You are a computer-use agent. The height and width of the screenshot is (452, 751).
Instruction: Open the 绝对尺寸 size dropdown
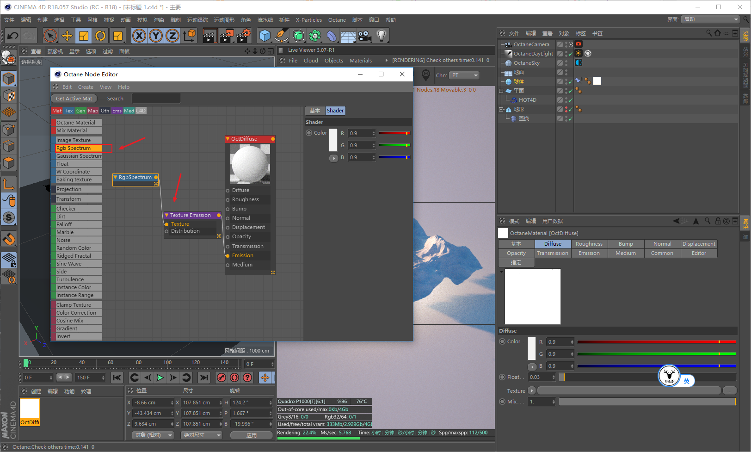201,435
